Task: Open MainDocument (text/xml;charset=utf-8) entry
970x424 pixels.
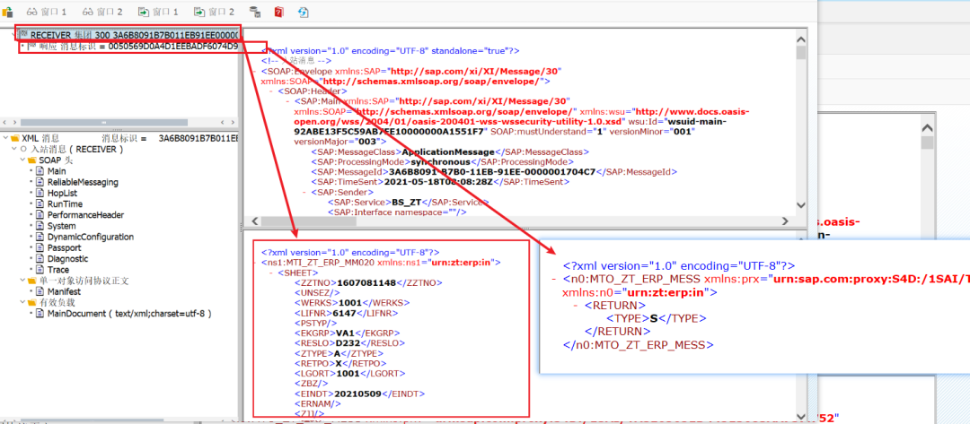Action: click(x=130, y=314)
